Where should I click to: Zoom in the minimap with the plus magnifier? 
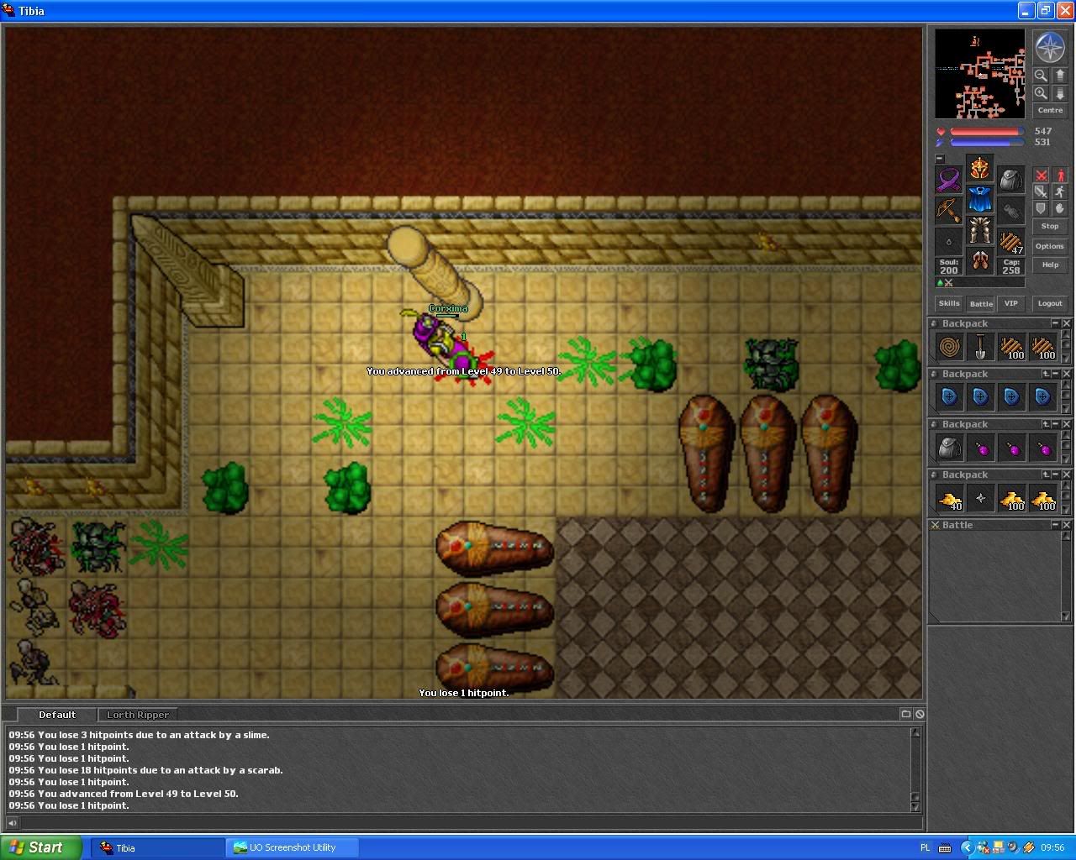[x=1041, y=93]
